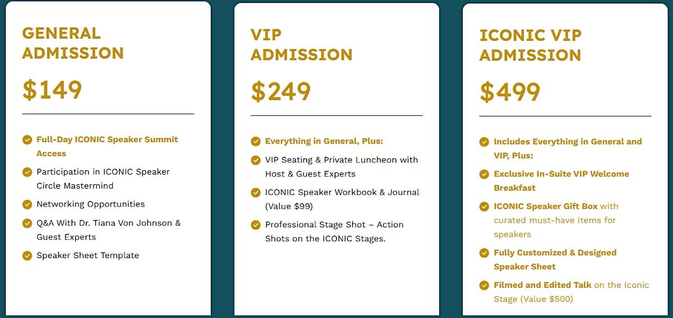Viewport: 673px width, 318px height.
Task: Select the VIP Admission heading
Action: coord(301,45)
